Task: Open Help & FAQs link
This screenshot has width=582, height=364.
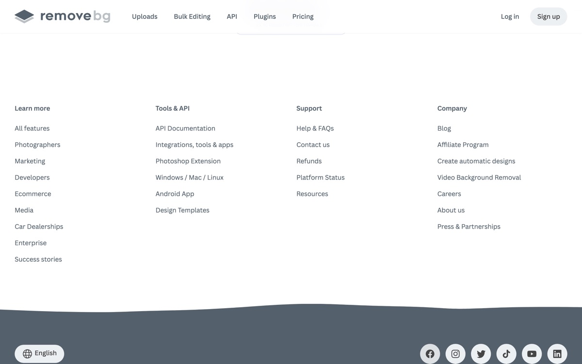Action: pyautogui.click(x=315, y=128)
